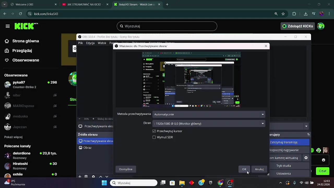Zoom in the OBS preview with the plus
This screenshot has width=334, height=188.
pyautogui.click(x=93, y=119)
